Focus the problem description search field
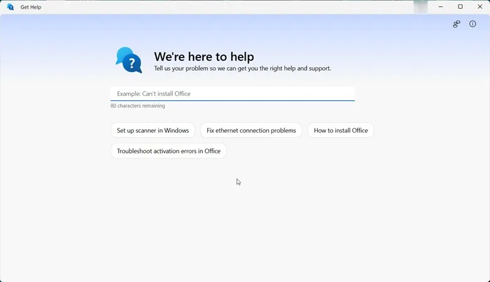Viewport: 490px width, 282px height. [232, 94]
